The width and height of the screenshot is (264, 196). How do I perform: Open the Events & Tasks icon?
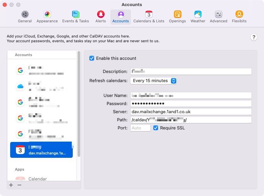[x=75, y=14]
